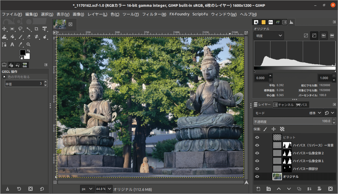Select the Paths tool
Screen dimensions: 338x194
(4, 44)
